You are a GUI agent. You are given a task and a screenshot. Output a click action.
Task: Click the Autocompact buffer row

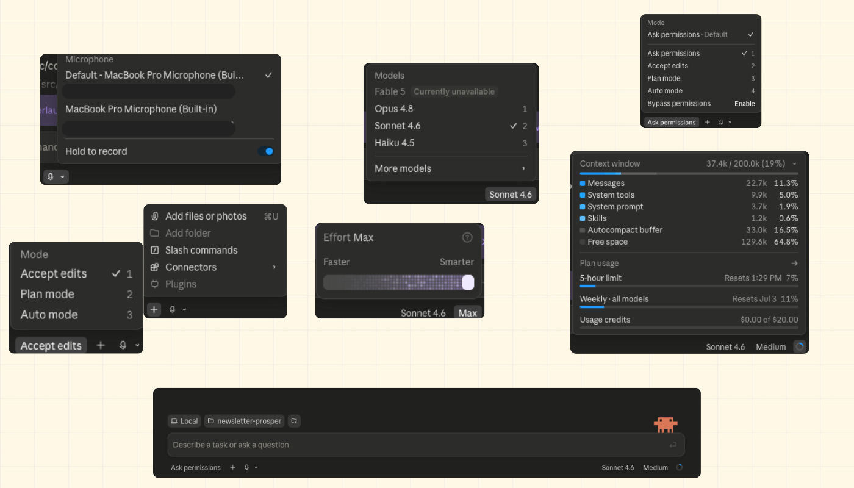689,230
